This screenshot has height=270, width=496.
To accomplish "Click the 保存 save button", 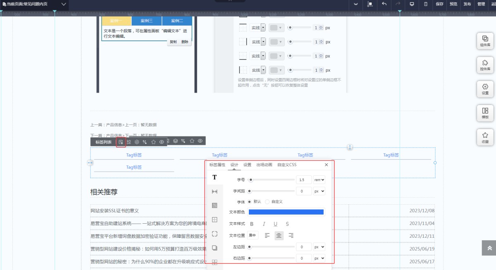I will (x=439, y=4).
